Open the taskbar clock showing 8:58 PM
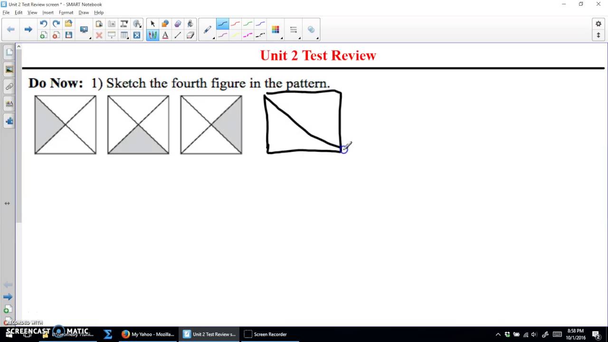608x342 pixels. 575,334
